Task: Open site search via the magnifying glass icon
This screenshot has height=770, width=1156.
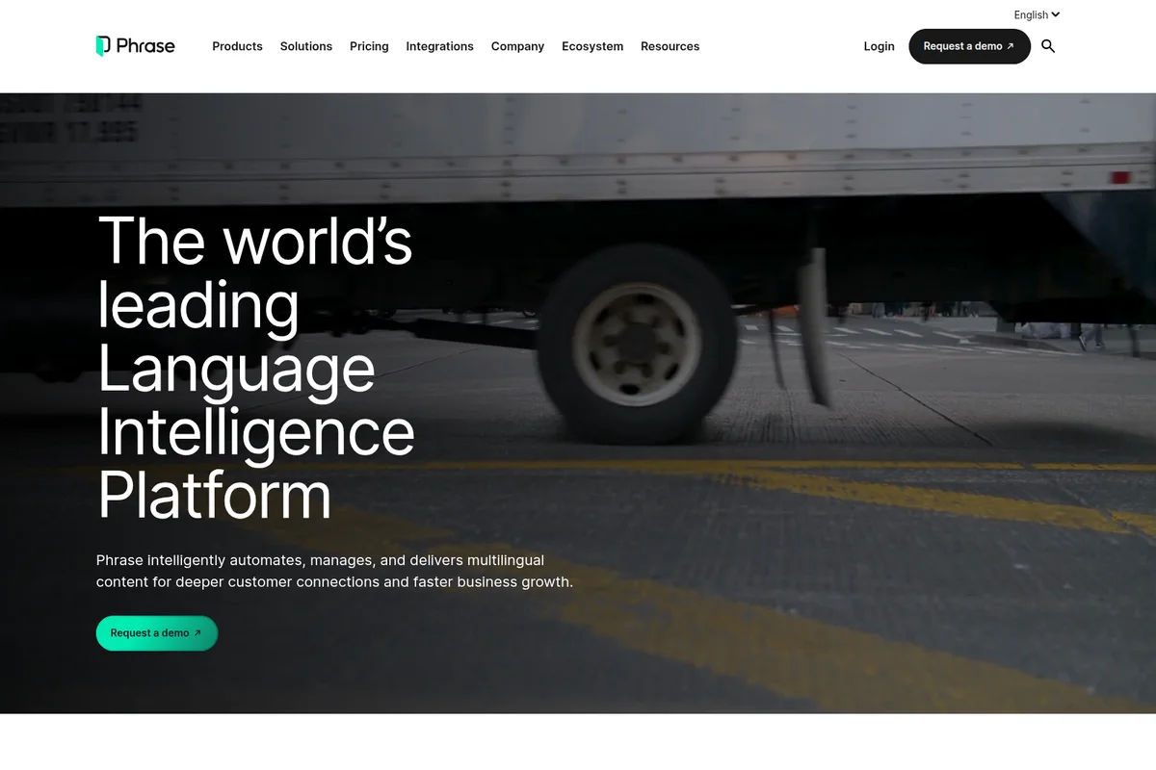Action: coord(1048,46)
